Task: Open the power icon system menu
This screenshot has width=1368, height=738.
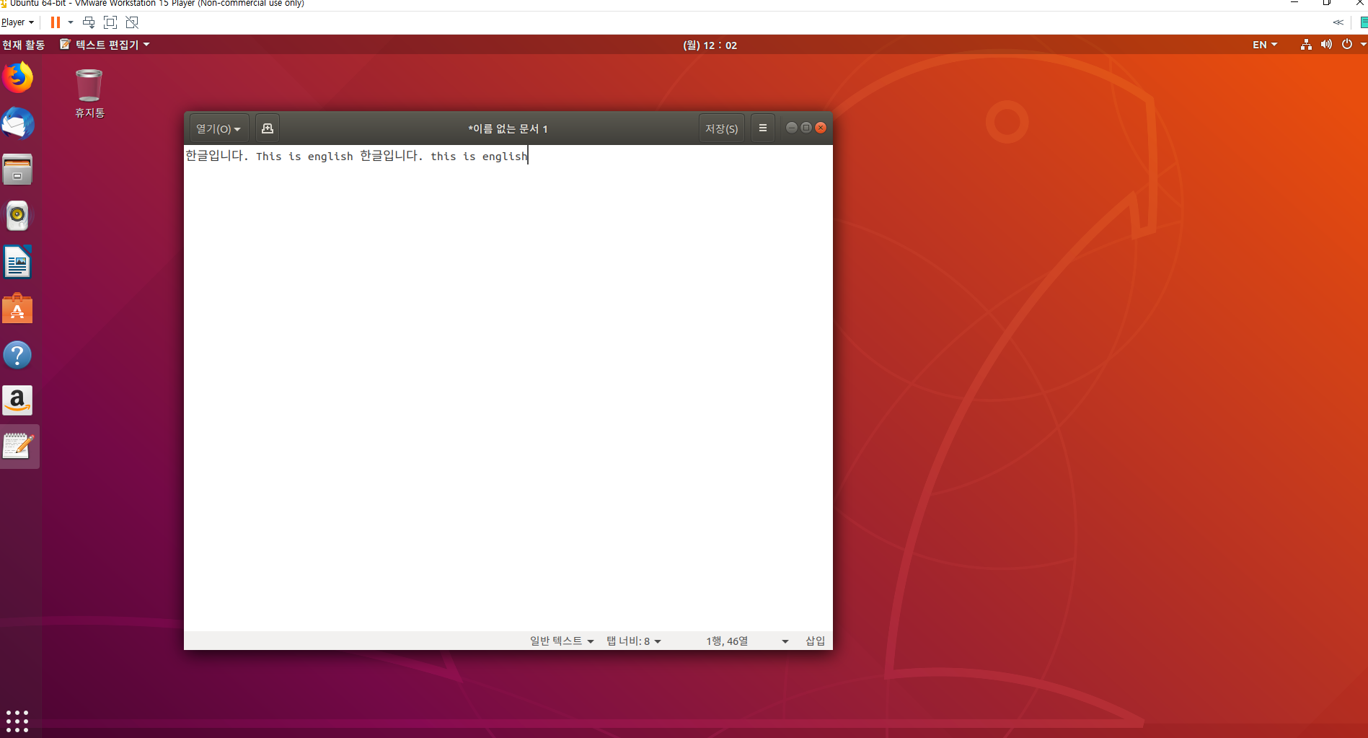Action: click(1346, 45)
